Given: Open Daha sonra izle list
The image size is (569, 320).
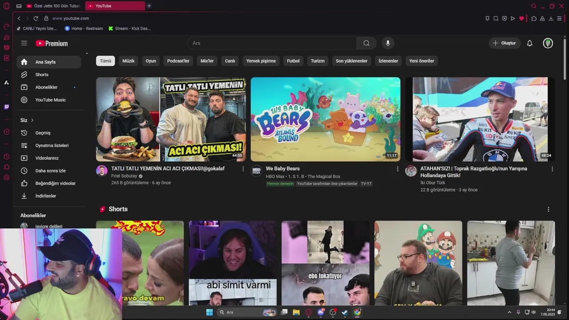Looking at the screenshot, I should point(49,171).
